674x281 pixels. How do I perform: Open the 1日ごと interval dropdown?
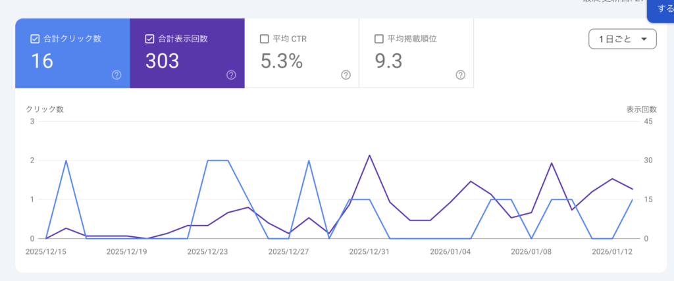[x=623, y=39]
